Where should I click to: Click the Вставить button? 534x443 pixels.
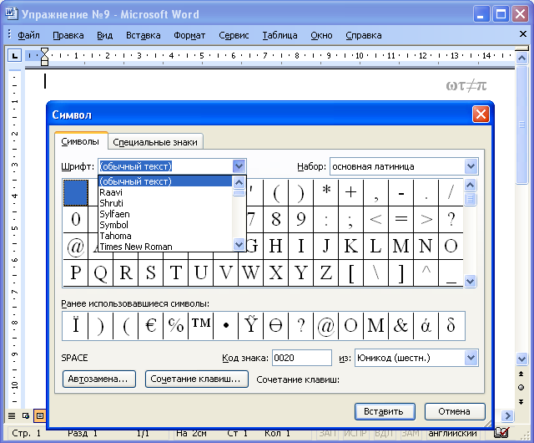(x=385, y=411)
